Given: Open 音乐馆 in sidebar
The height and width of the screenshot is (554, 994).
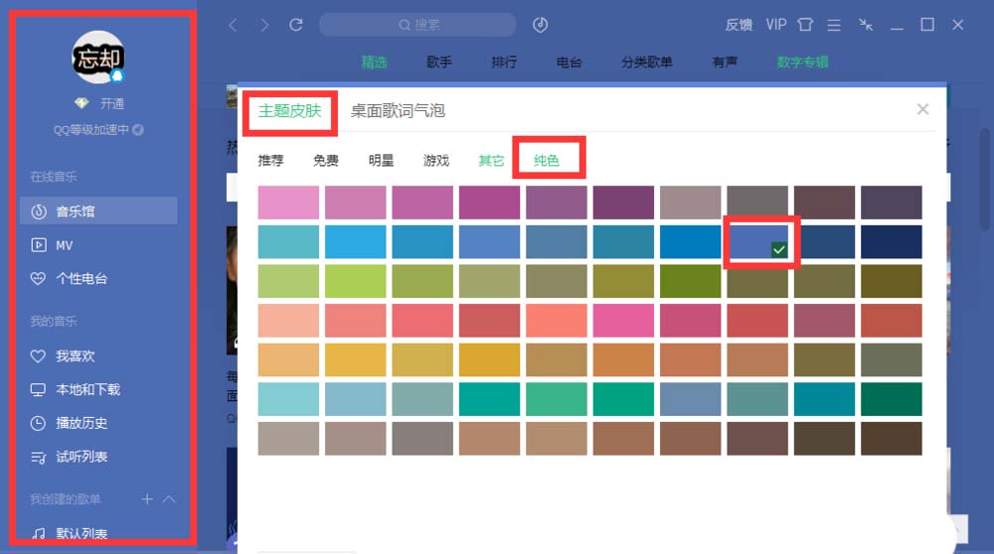Looking at the screenshot, I should tap(98, 210).
